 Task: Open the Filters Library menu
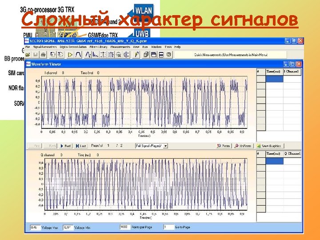98,47
